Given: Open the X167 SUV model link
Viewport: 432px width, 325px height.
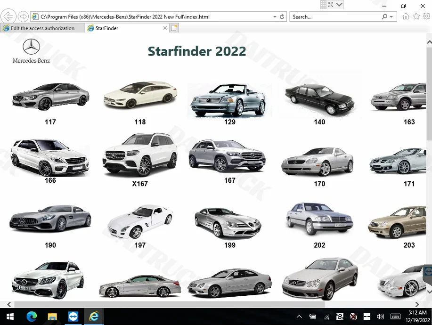Looking at the screenshot, I should tap(140, 184).
